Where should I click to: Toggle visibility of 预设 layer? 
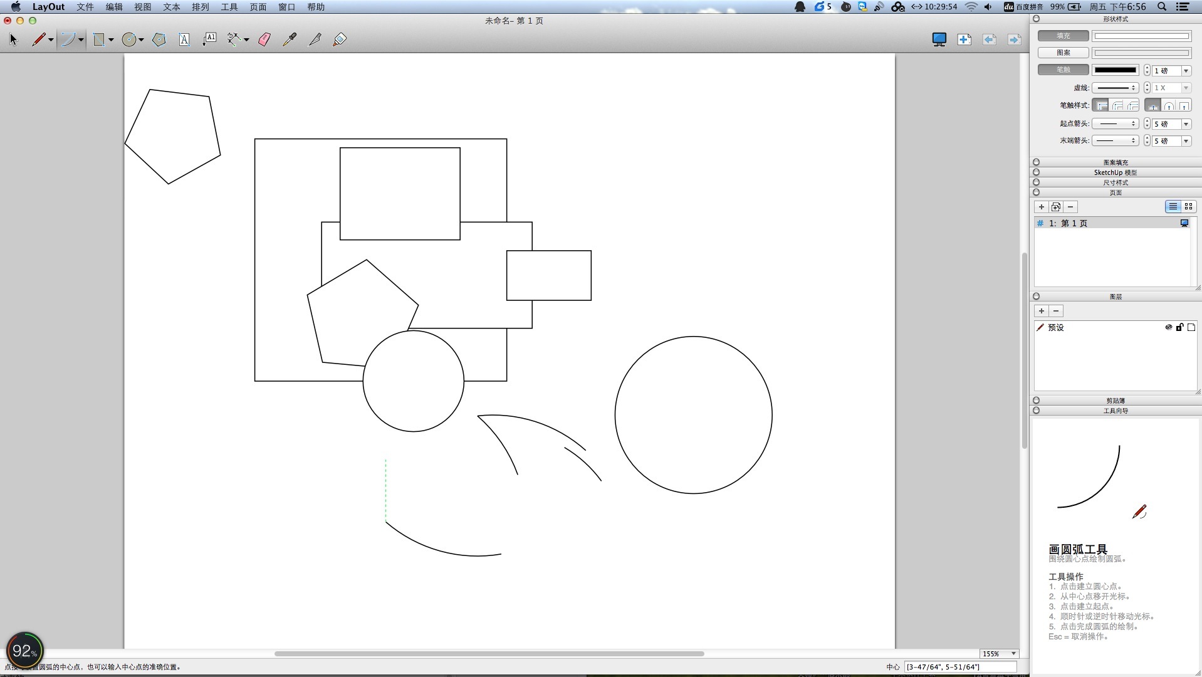coord(1168,327)
